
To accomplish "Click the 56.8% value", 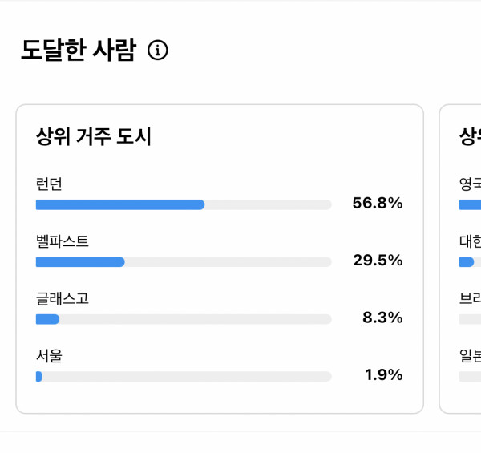I will tap(377, 204).
